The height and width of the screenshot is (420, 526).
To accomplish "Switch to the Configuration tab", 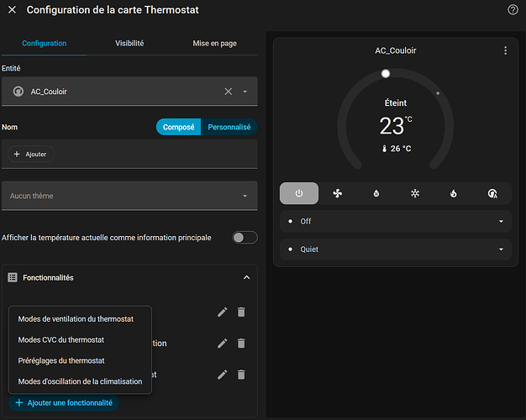I will pyautogui.click(x=45, y=44).
